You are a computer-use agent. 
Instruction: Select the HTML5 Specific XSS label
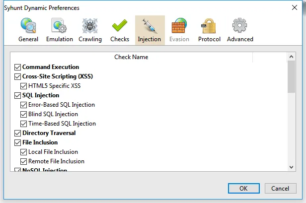coord(54,86)
